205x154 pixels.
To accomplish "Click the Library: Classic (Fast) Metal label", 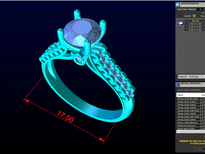I will 189,90.
